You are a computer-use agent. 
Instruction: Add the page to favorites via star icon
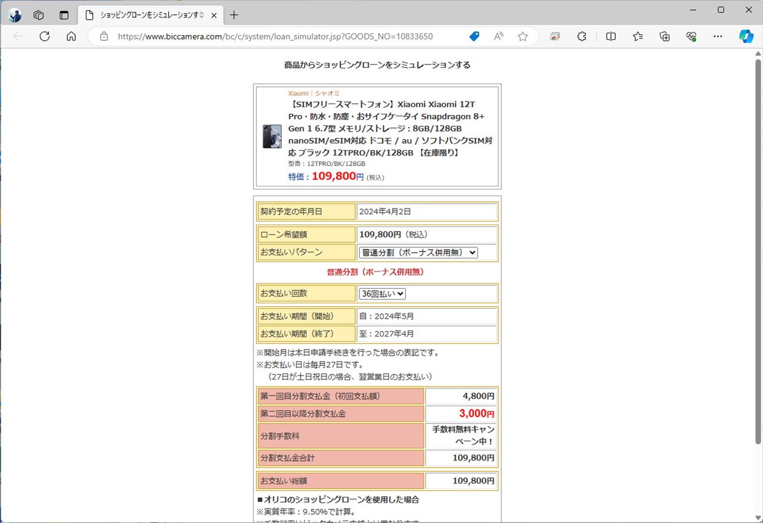point(523,36)
